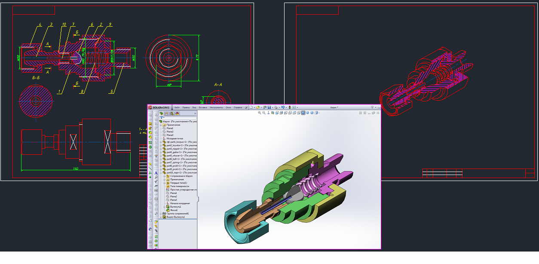
Task: Click the Zoom to Area magnifier icon
Action: [x=264, y=113]
